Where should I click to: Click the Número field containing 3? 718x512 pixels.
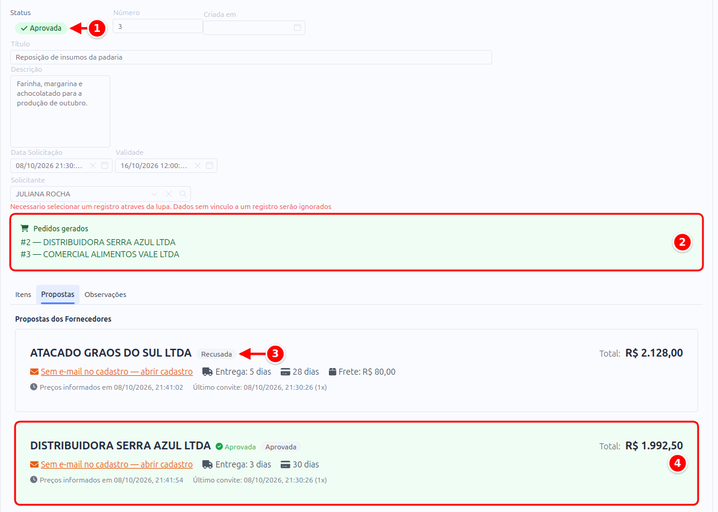point(158,27)
